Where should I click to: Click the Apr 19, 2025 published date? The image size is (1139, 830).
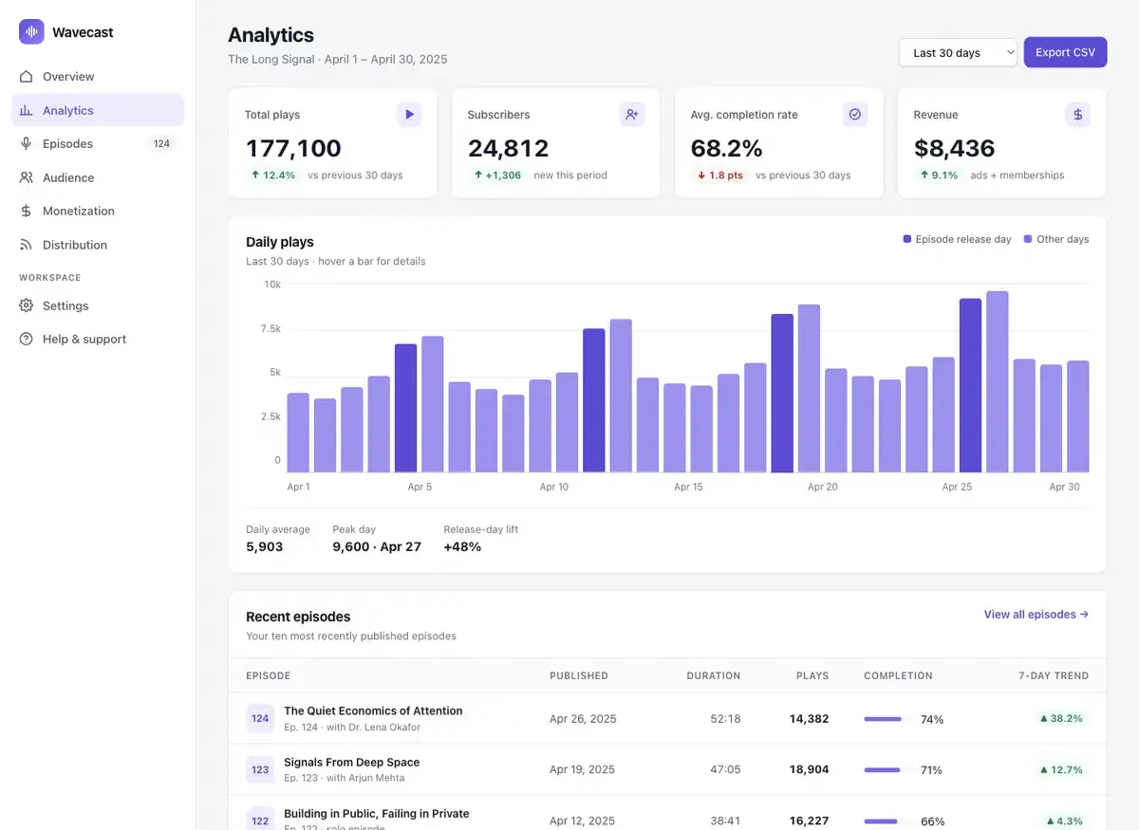582,769
